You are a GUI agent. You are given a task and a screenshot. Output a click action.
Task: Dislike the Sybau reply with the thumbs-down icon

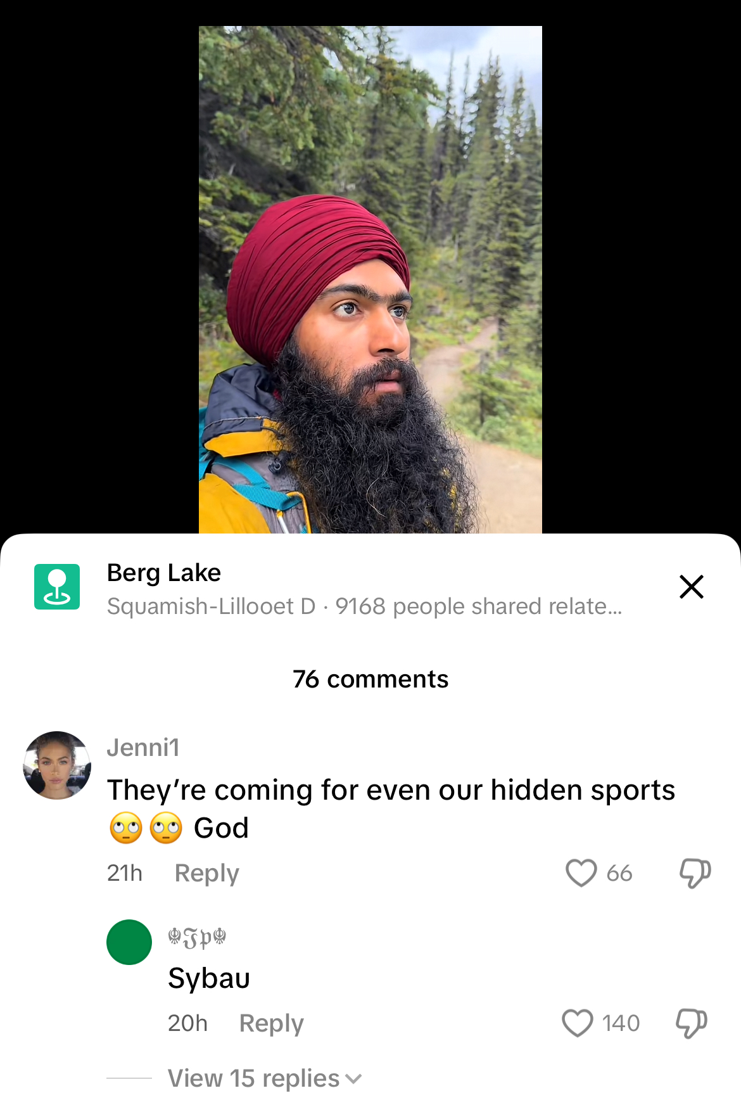[x=691, y=1023]
